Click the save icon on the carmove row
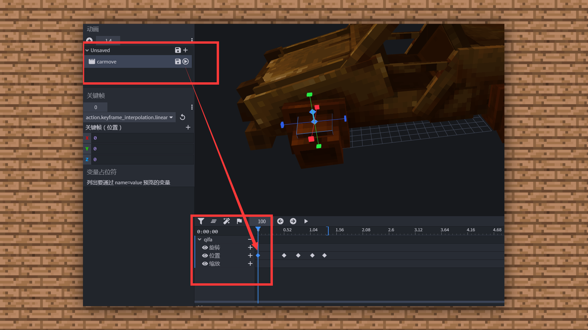Viewport: 588px width, 330px height. 178,61
